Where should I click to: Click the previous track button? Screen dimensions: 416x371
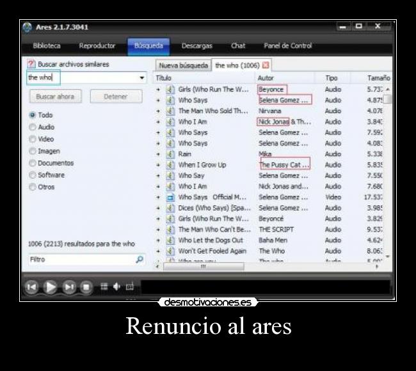31,287
